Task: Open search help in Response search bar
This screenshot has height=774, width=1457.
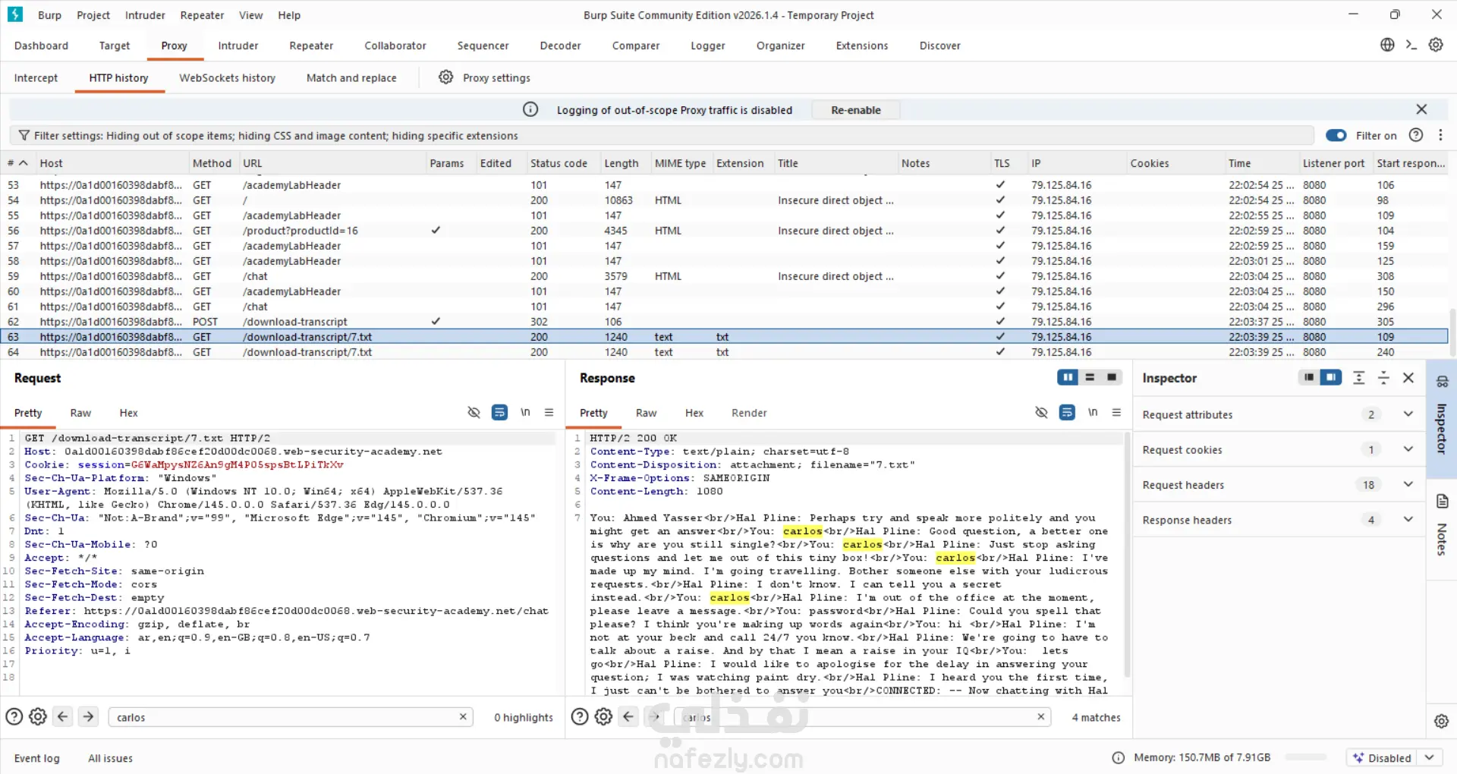Action: [580, 717]
